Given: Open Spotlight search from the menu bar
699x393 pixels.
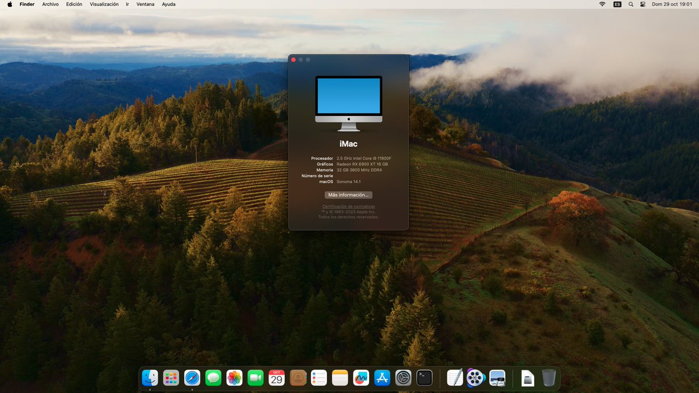Looking at the screenshot, I should point(630,4).
